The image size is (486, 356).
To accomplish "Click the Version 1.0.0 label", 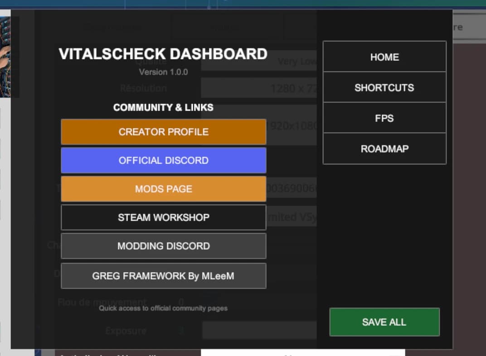I will pyautogui.click(x=163, y=72).
